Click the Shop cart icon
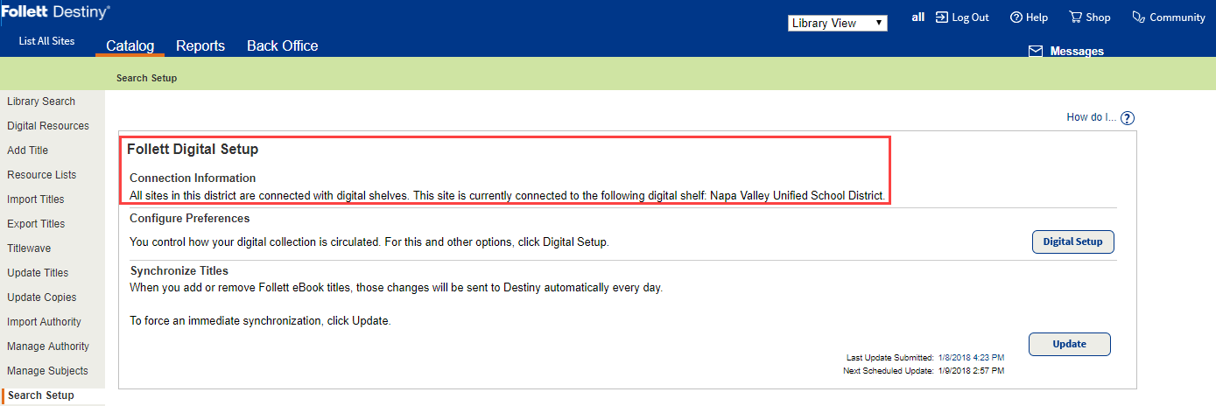The height and width of the screenshot is (406, 1216). pyautogui.click(x=1075, y=17)
